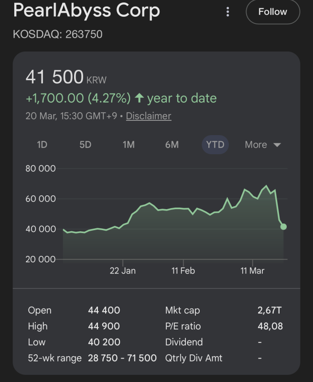Switch to the 6M range
The height and width of the screenshot is (382, 313).
pyautogui.click(x=172, y=145)
